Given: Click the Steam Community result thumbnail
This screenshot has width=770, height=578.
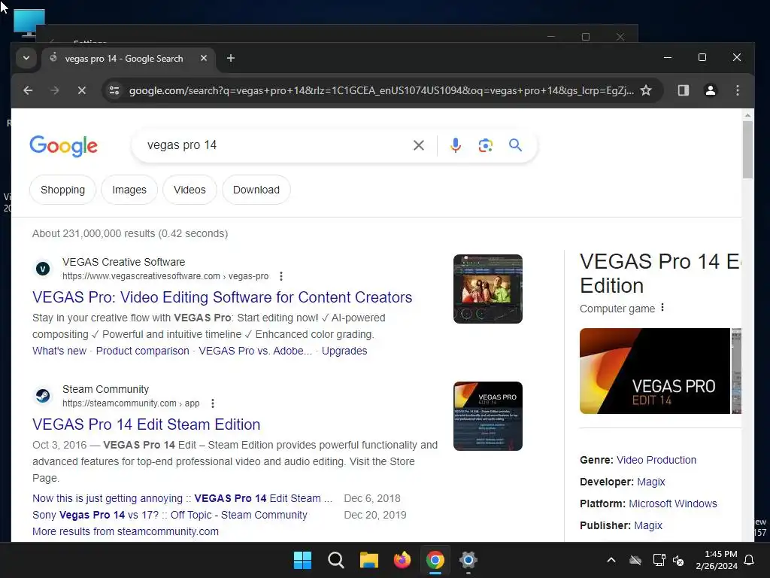Looking at the screenshot, I should [x=487, y=416].
